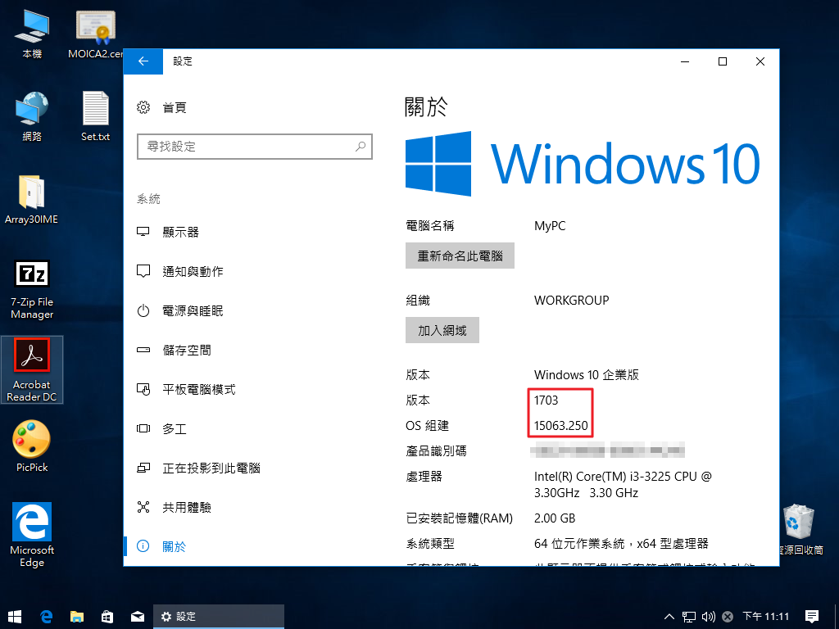Go back using the Settings back arrow
Image resolution: width=839 pixels, height=629 pixels.
tap(143, 61)
